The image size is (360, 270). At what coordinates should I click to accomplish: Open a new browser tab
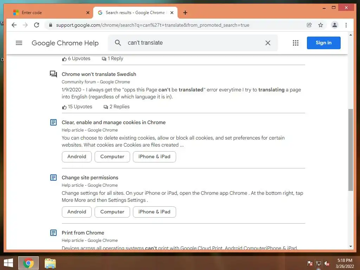click(x=185, y=13)
